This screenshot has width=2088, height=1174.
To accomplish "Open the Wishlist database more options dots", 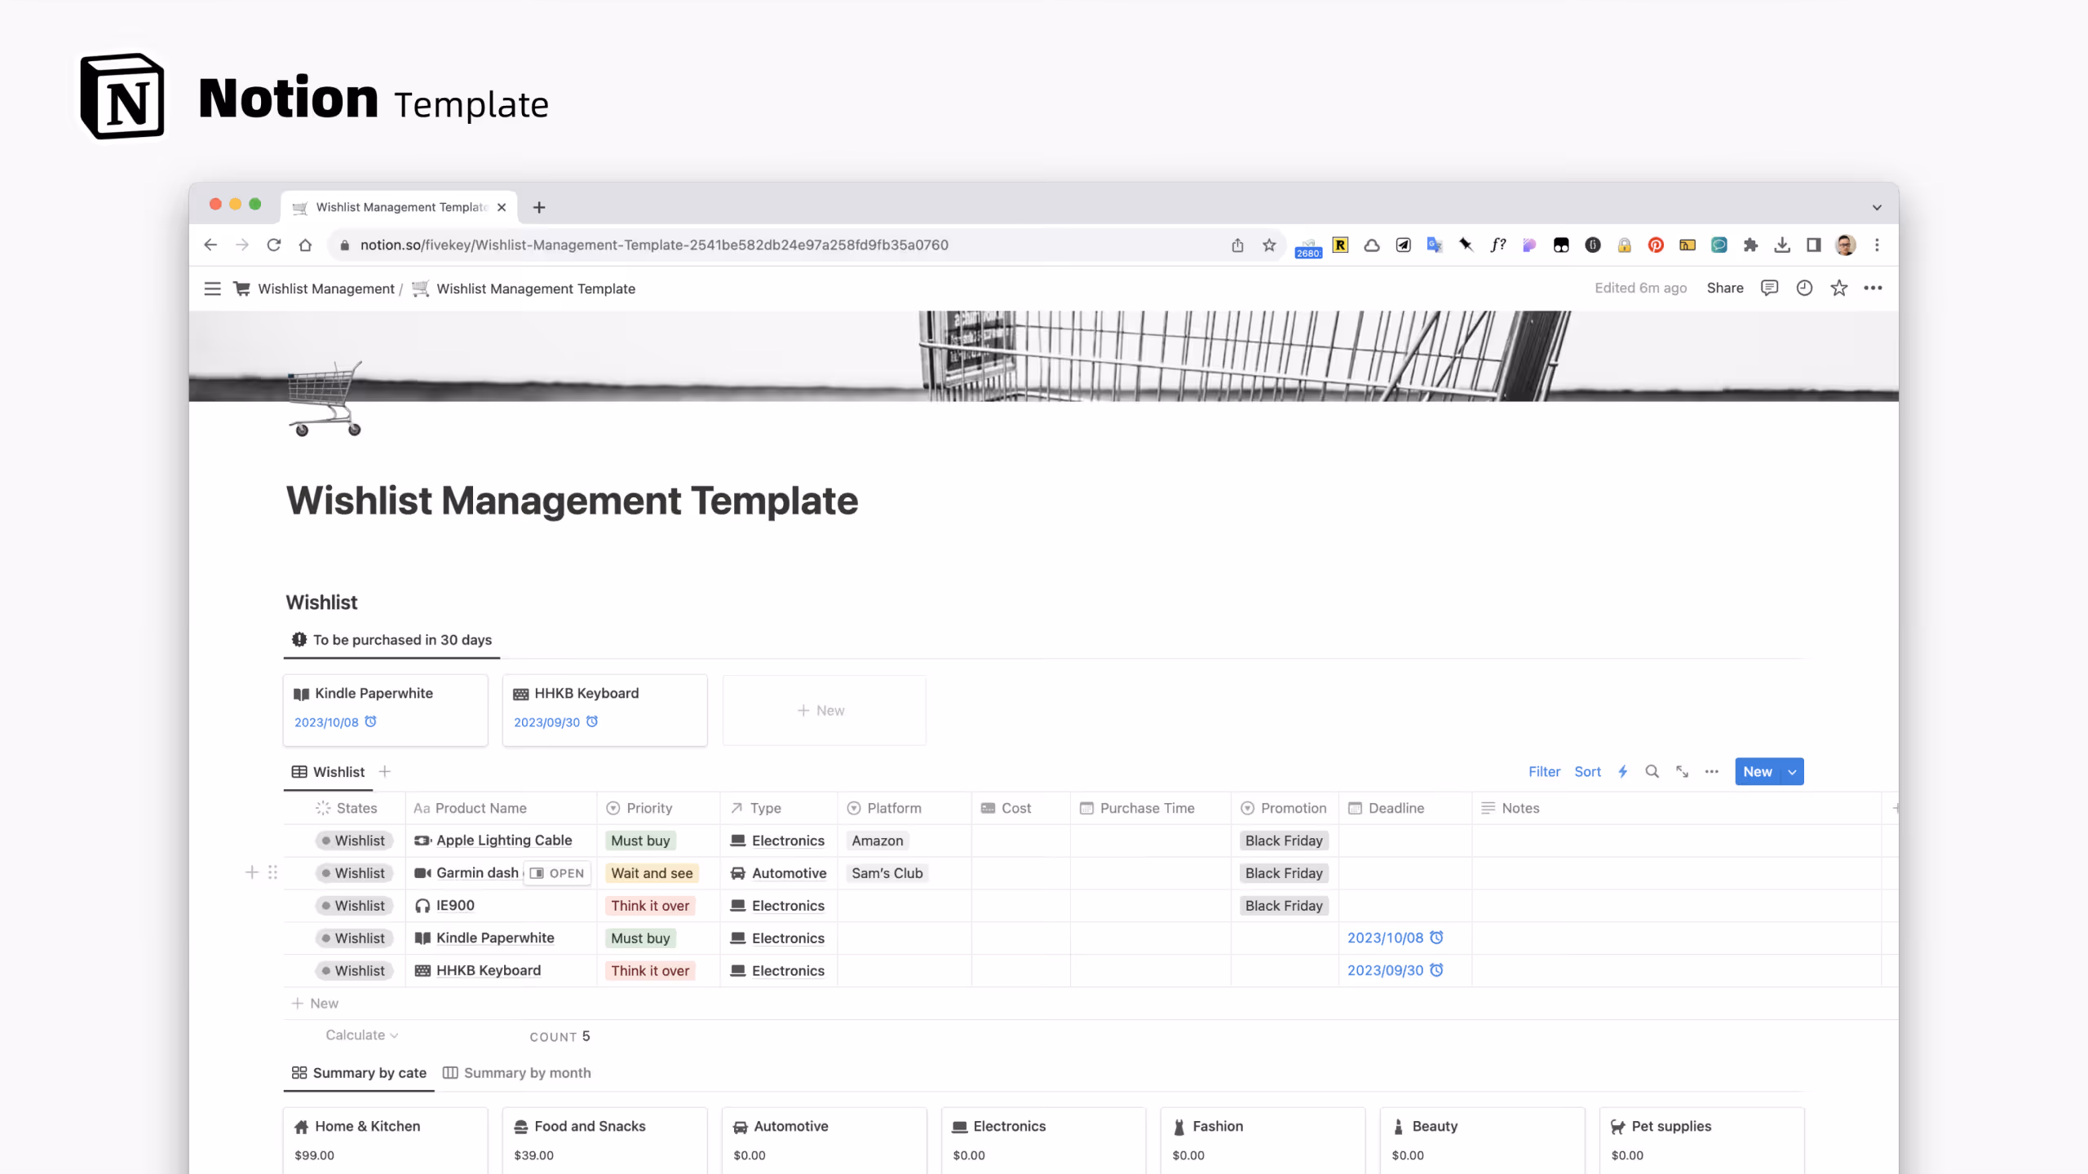I will (1711, 771).
